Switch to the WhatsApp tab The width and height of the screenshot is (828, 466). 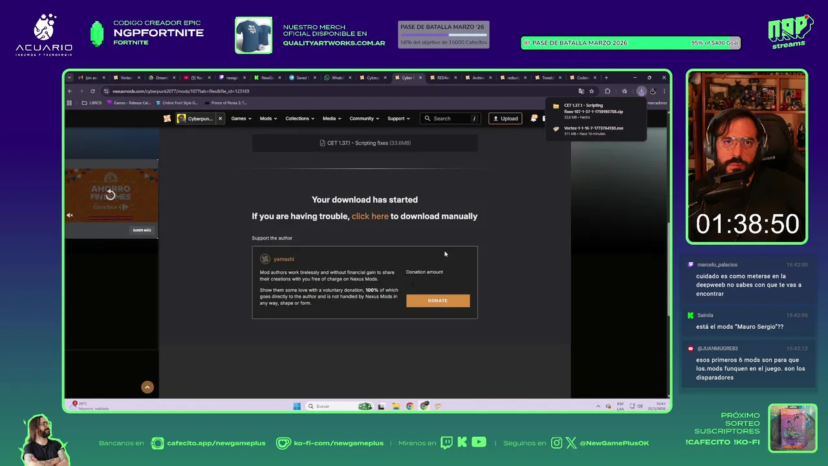click(x=336, y=78)
